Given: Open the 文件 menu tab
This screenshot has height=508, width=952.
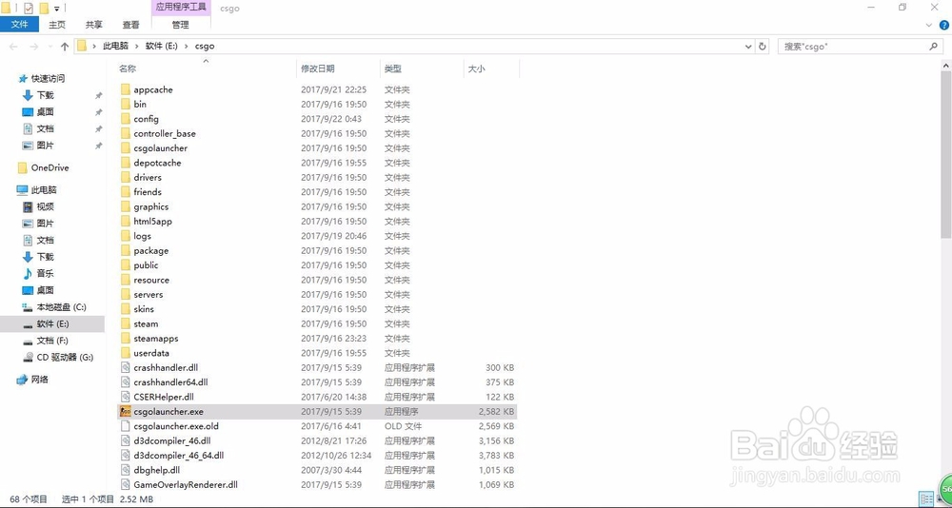Looking at the screenshot, I should [x=19, y=25].
